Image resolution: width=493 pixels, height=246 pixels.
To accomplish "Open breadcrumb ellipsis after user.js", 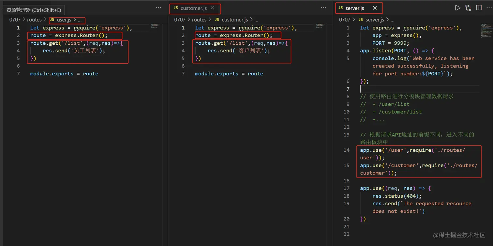I will click(x=80, y=20).
